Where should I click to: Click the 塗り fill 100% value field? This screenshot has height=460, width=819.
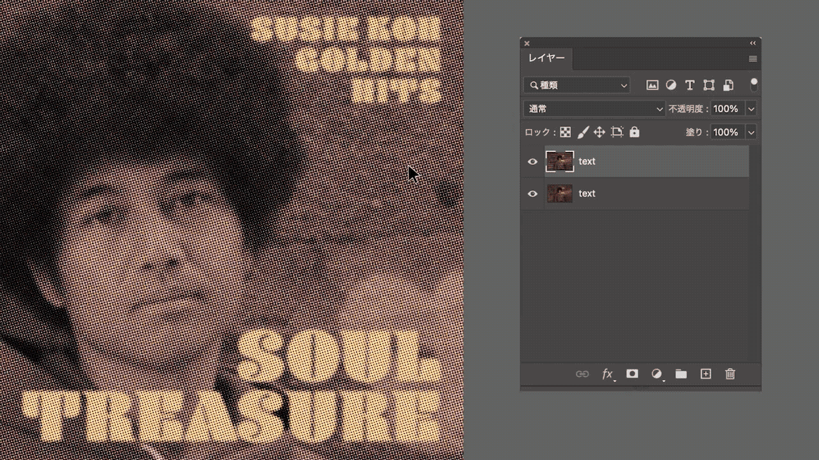(x=726, y=132)
